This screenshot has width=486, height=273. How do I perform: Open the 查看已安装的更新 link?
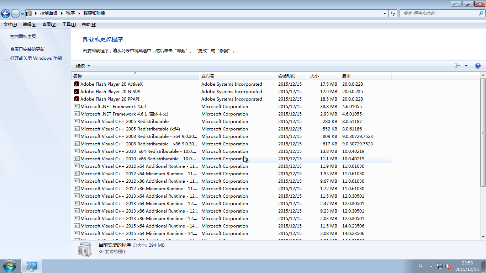(27, 49)
